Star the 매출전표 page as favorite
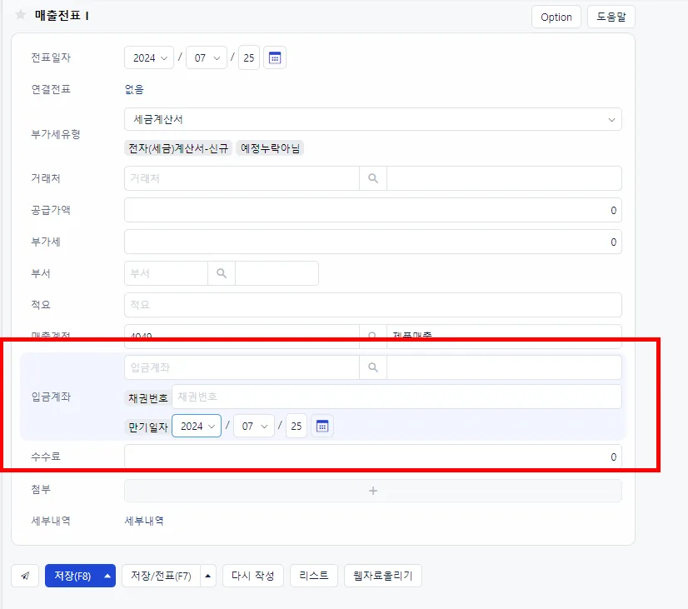688x609 pixels. point(20,15)
